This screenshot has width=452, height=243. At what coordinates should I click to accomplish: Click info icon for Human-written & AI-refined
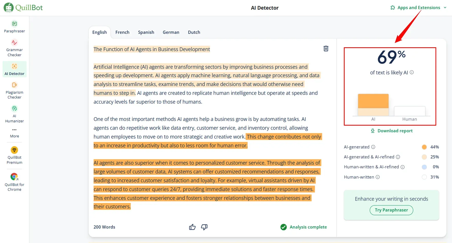point(403,167)
